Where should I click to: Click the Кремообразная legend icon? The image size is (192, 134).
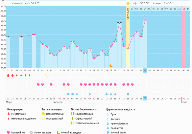108,123
